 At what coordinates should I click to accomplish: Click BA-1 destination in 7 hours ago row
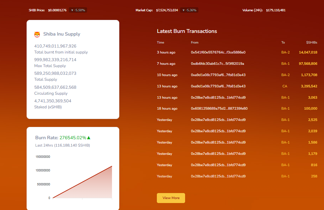pyautogui.click(x=285, y=64)
